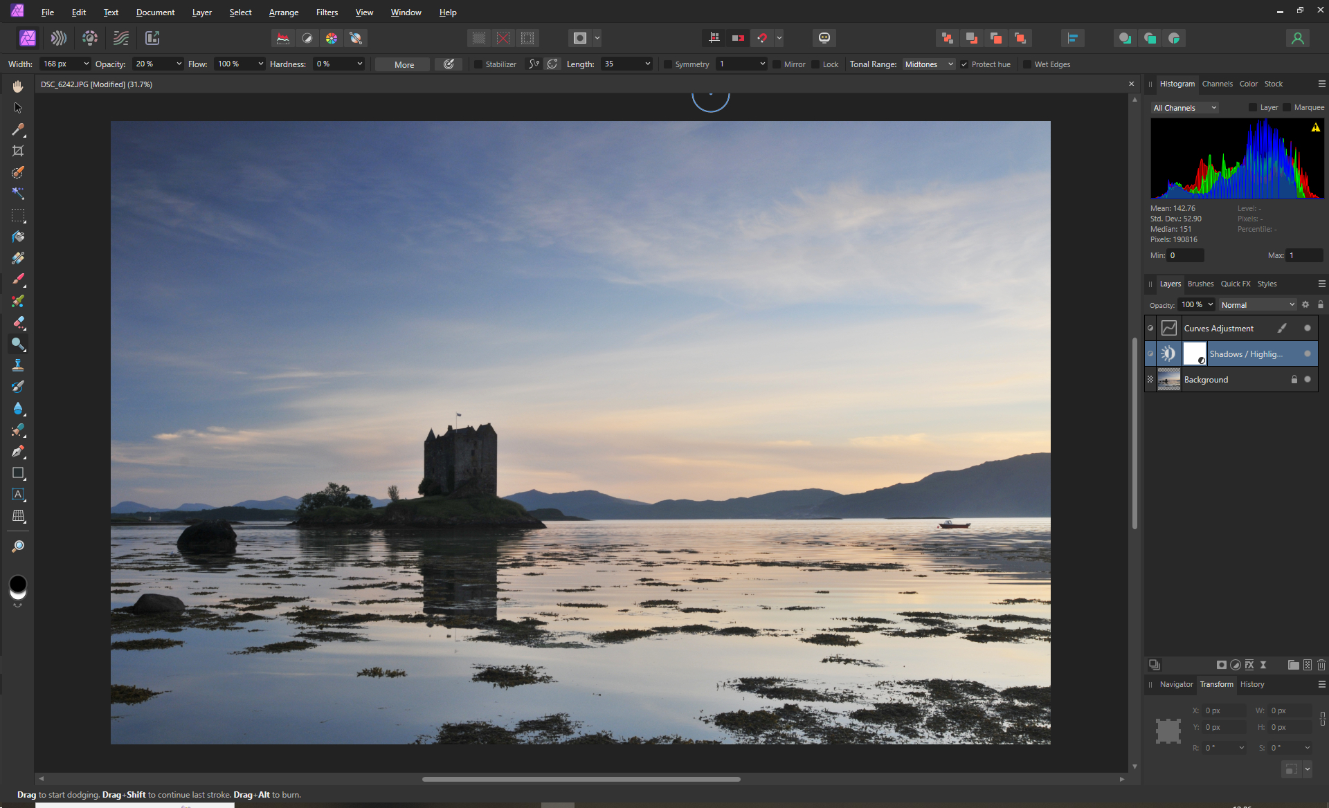This screenshot has width=1329, height=808.
Task: Open the stabilizer Length dropdown
Action: pyautogui.click(x=647, y=64)
